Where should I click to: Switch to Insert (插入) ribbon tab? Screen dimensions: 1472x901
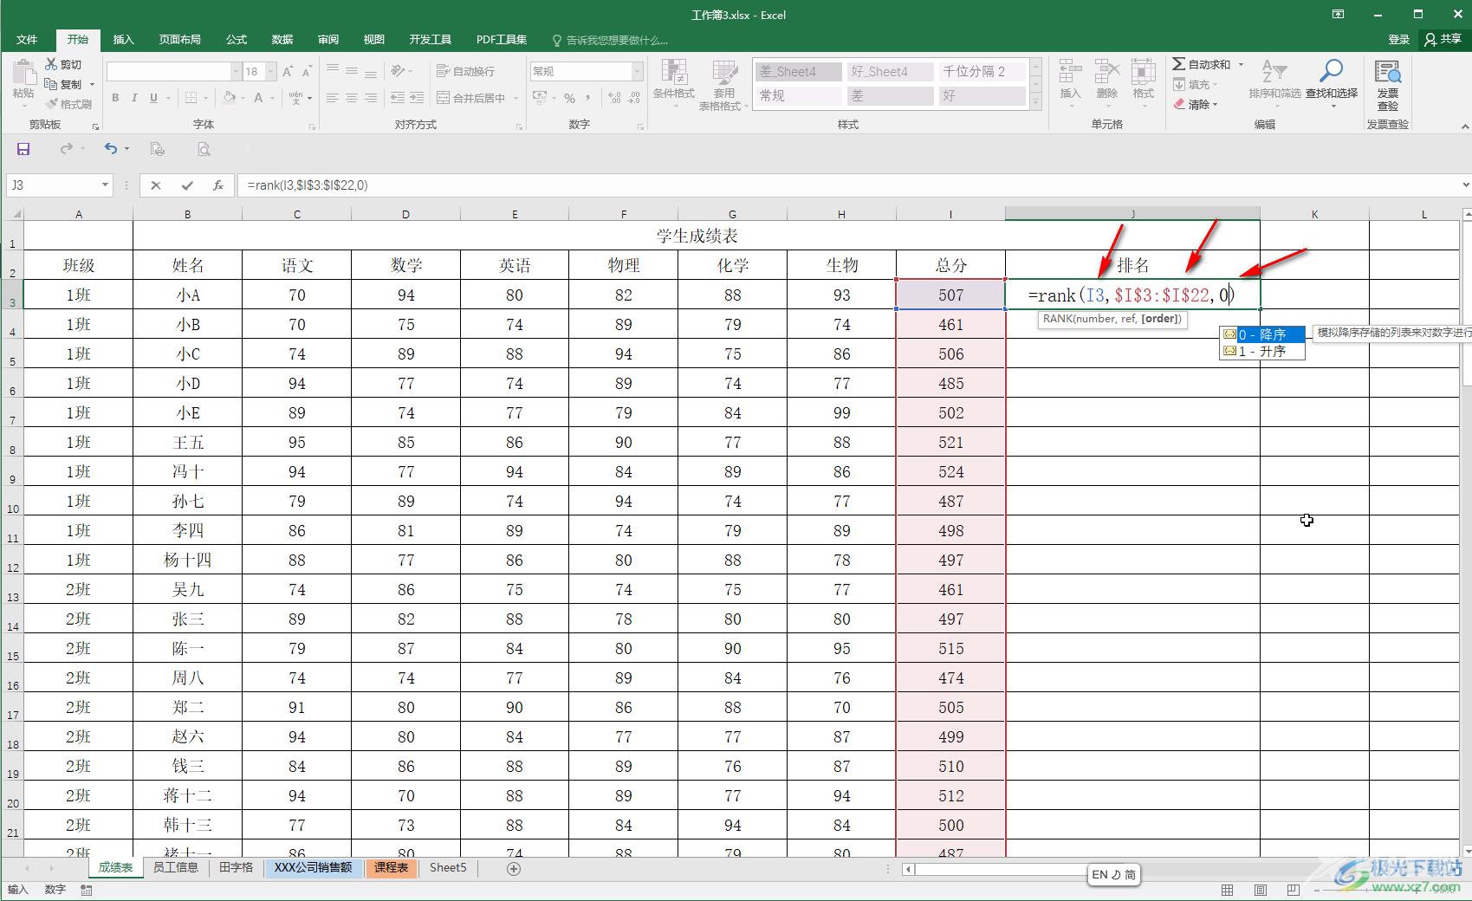pos(124,40)
